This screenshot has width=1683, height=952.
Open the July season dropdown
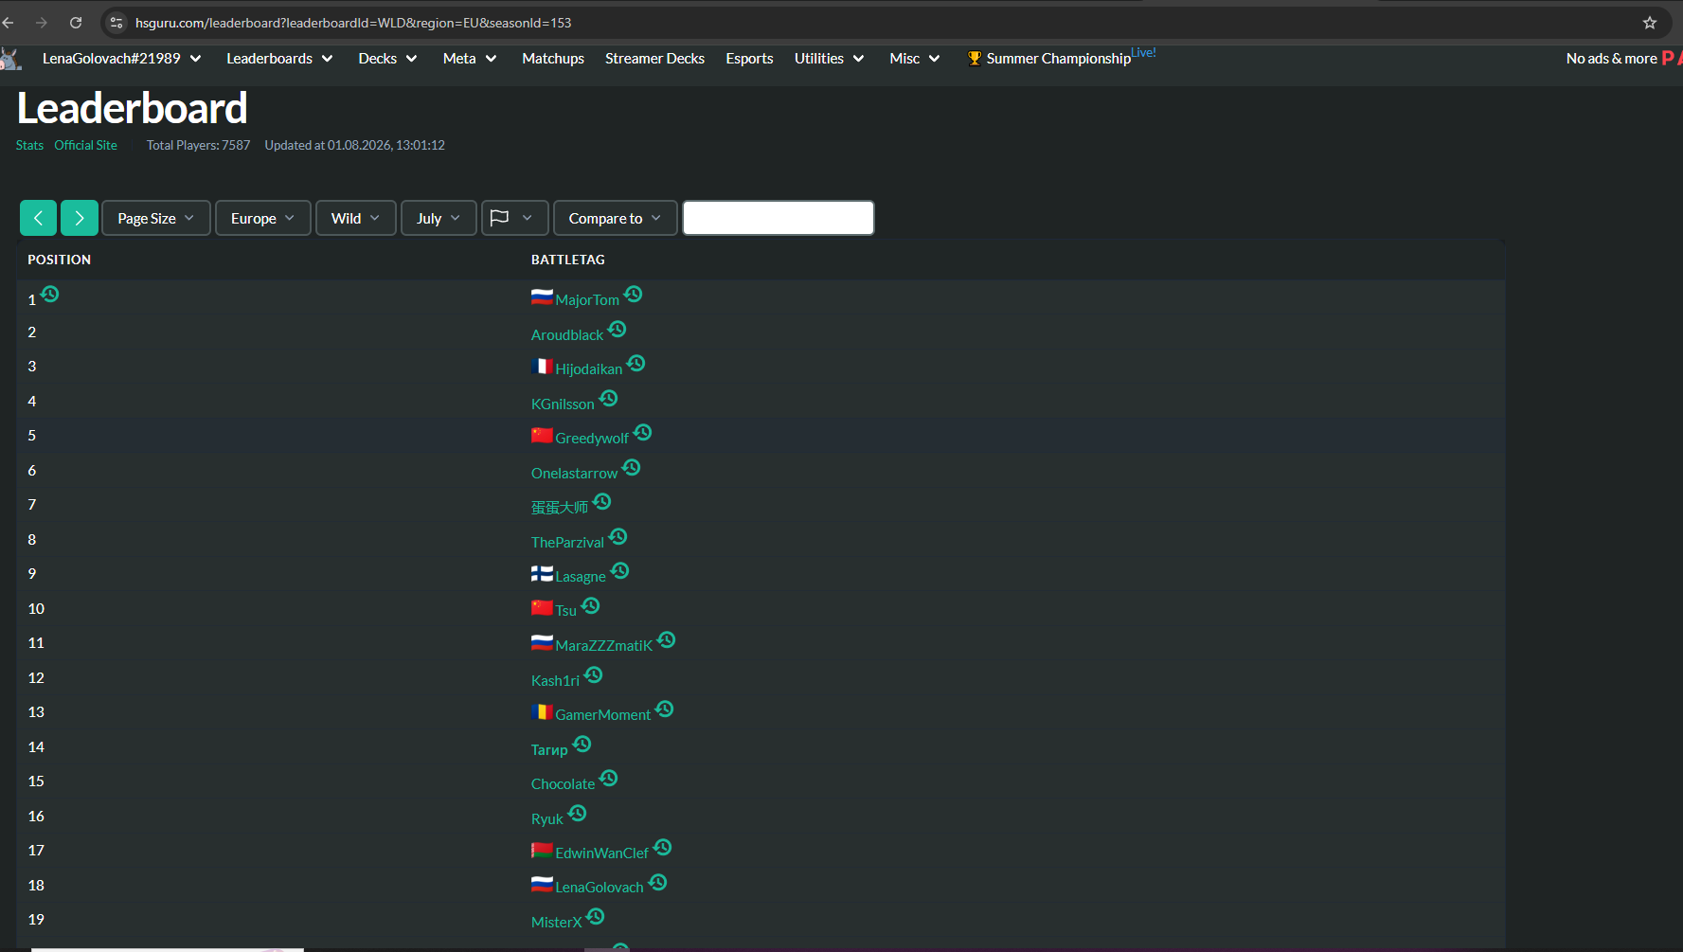click(x=439, y=218)
